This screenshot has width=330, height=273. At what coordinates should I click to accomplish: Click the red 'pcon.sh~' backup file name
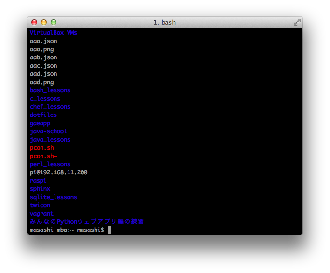43,156
